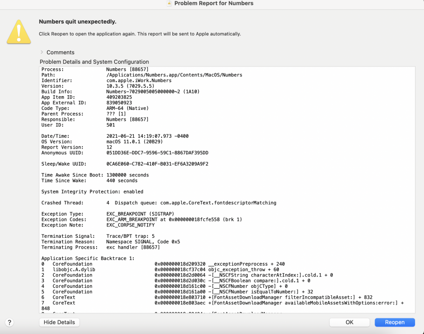Click the termination signal "Trace/BPT trap: 5"
The height and width of the screenshot is (334, 424).
(x=130, y=236)
